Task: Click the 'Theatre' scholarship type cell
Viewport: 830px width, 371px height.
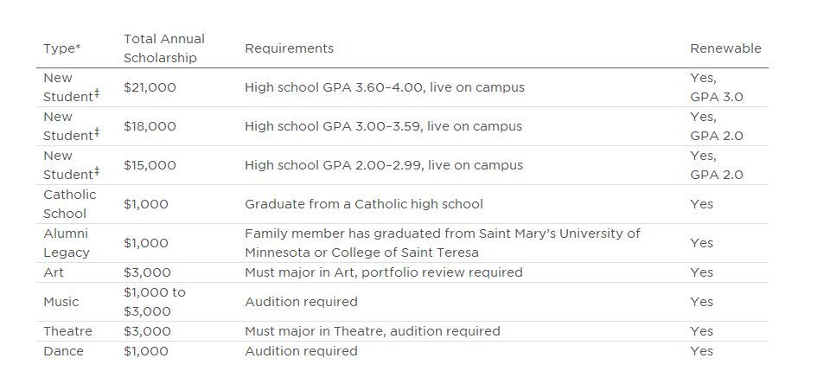Action: [67, 331]
